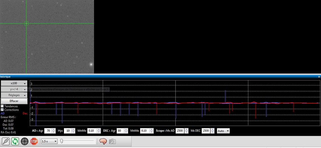Image resolution: width=321 pixels, height=148 pixels.
Task: Decrease the DEC MnMo value
Action: [x=152, y=132]
